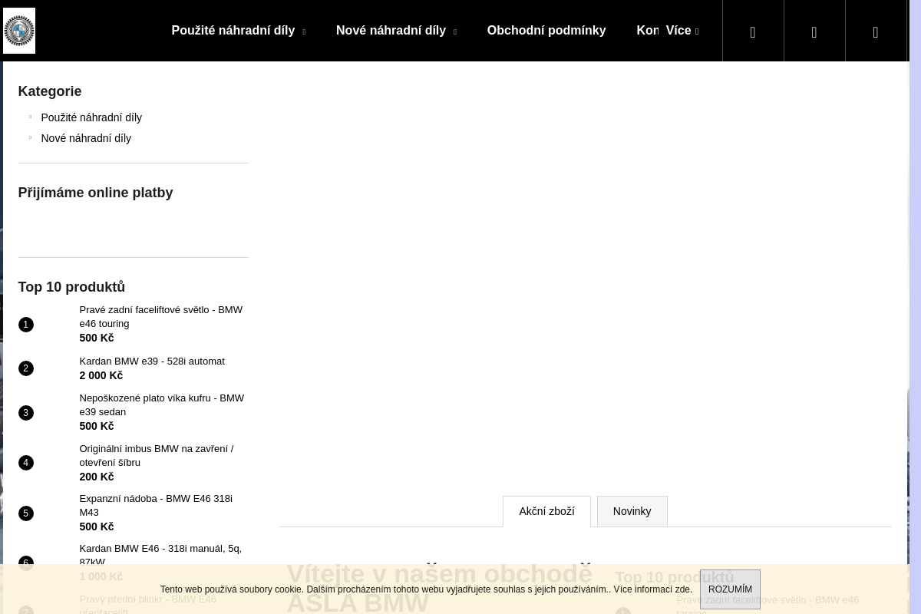This screenshot has width=921, height=614.
Task: Click rank badge 1 in Top 10 produktů
Action: 25,325
